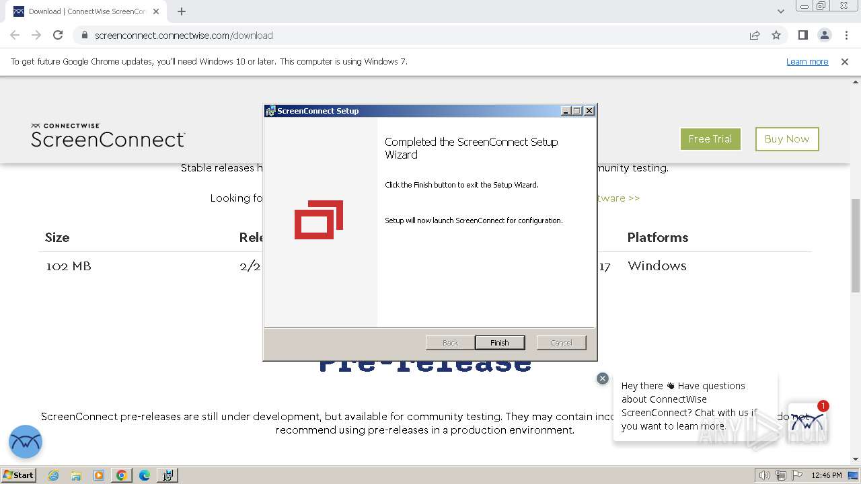Open the share page icon
The height and width of the screenshot is (484, 861).
point(755,36)
